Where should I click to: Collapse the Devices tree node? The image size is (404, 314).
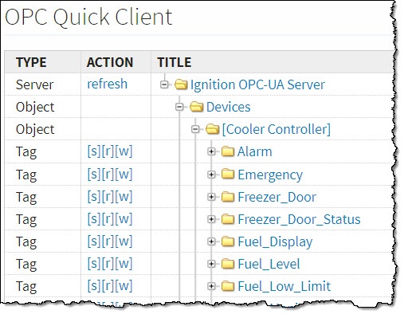coord(180,107)
